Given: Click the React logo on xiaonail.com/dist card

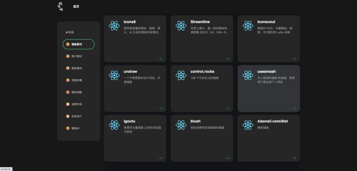Looking at the screenshot, I should [x=248, y=125].
